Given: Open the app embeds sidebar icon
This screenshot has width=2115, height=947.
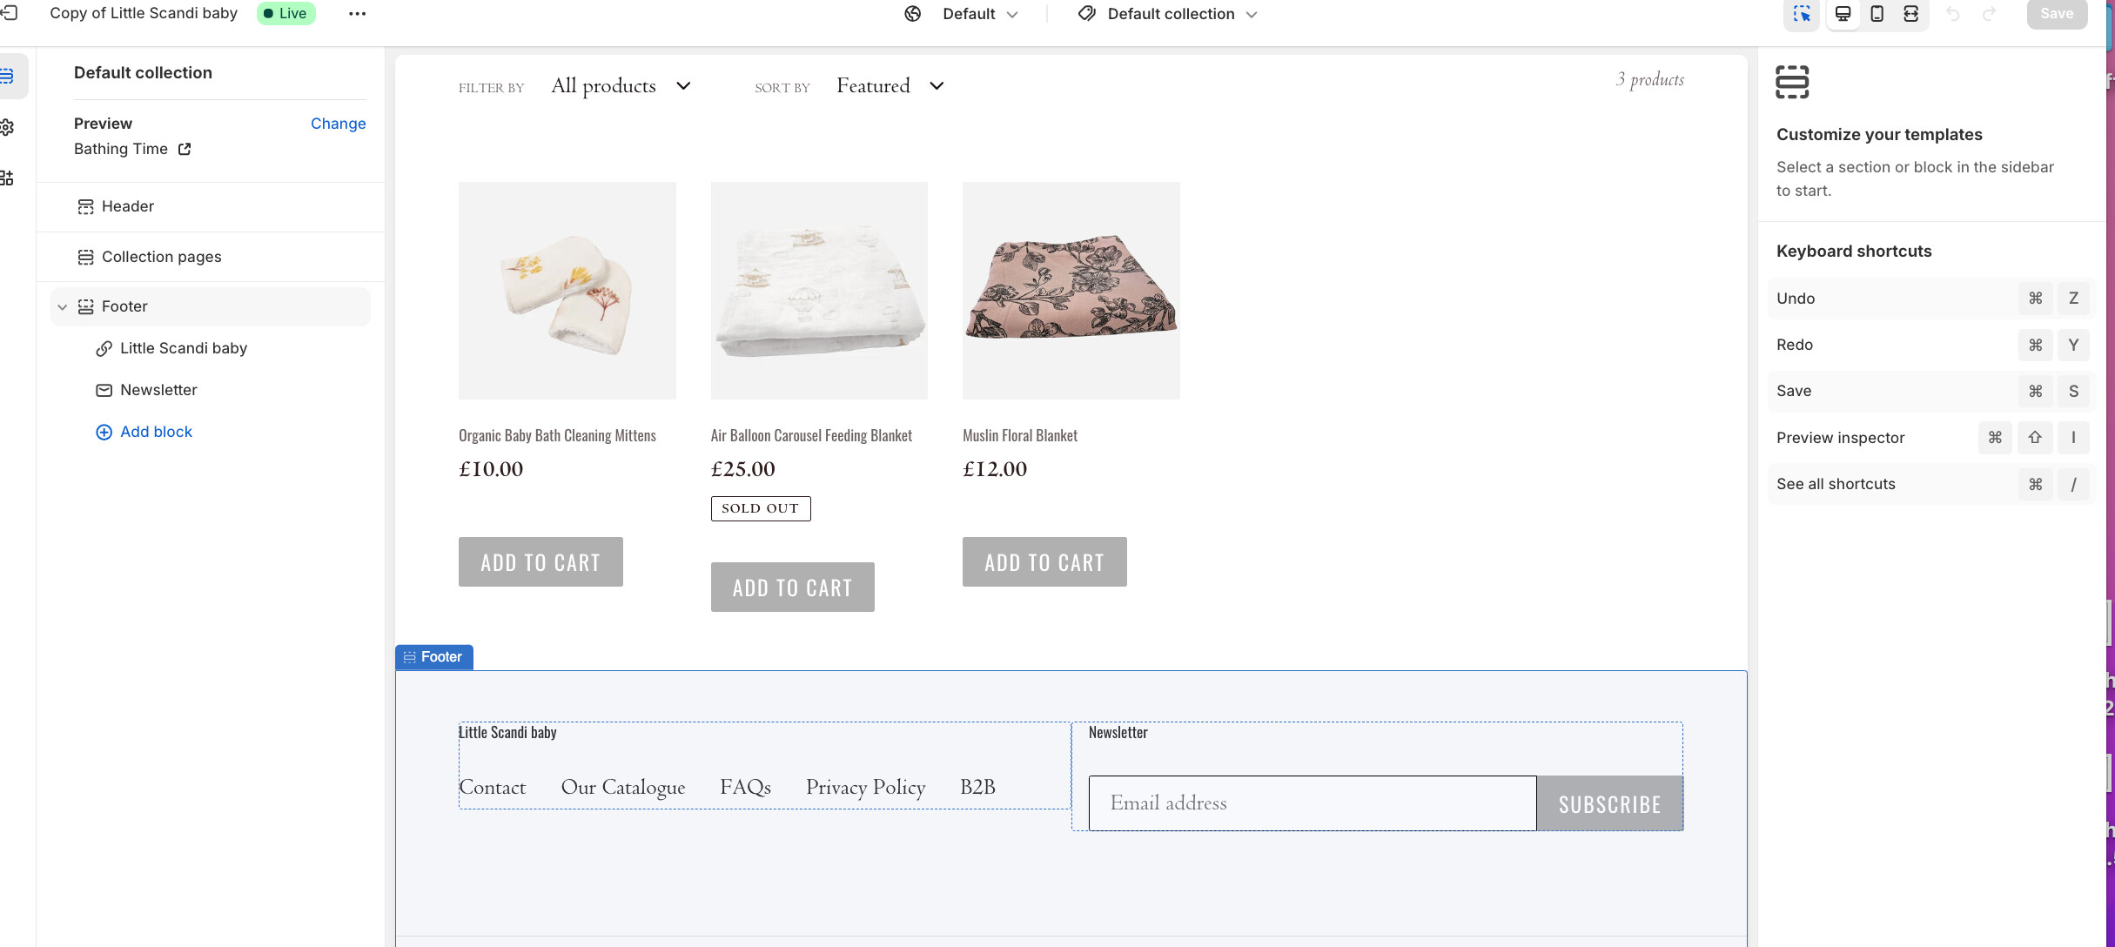Looking at the screenshot, I should (x=7, y=178).
